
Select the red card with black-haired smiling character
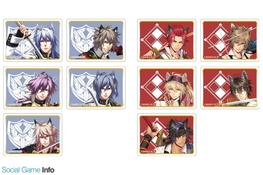pos(230,88)
